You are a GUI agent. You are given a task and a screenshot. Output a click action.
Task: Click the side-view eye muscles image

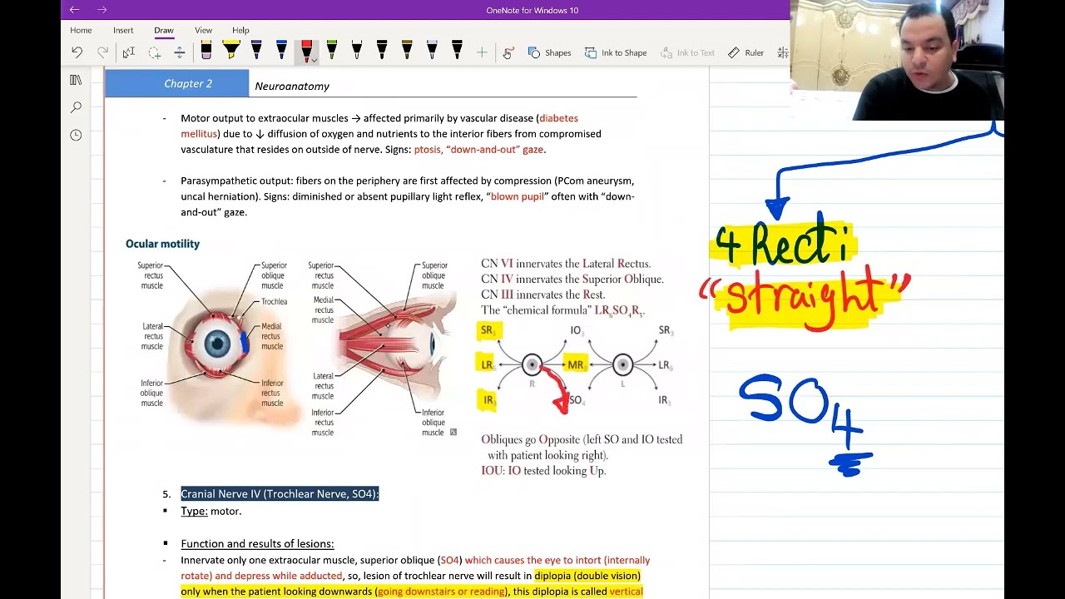pyautogui.click(x=384, y=348)
